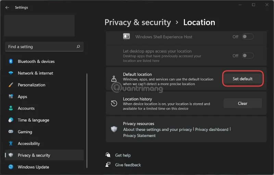Click the Get help icon
The height and width of the screenshot is (175, 274).
(108, 155)
